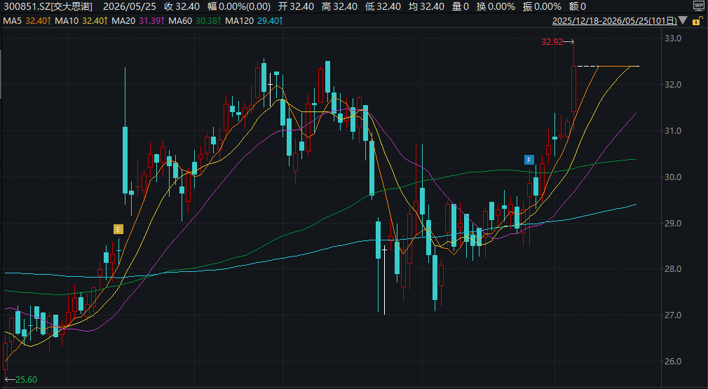Click the 28.0 price axis label
The image size is (708, 389).
click(673, 269)
